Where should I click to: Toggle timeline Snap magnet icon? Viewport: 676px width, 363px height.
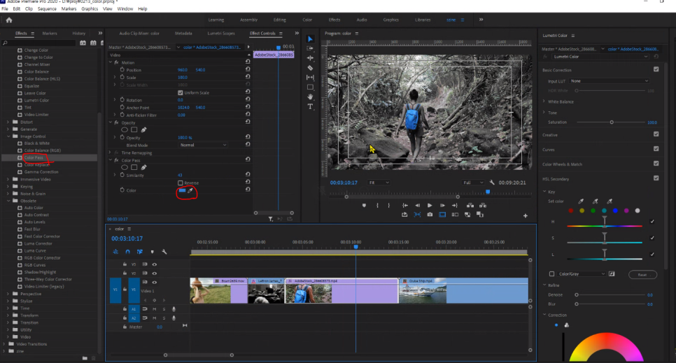[127, 252]
